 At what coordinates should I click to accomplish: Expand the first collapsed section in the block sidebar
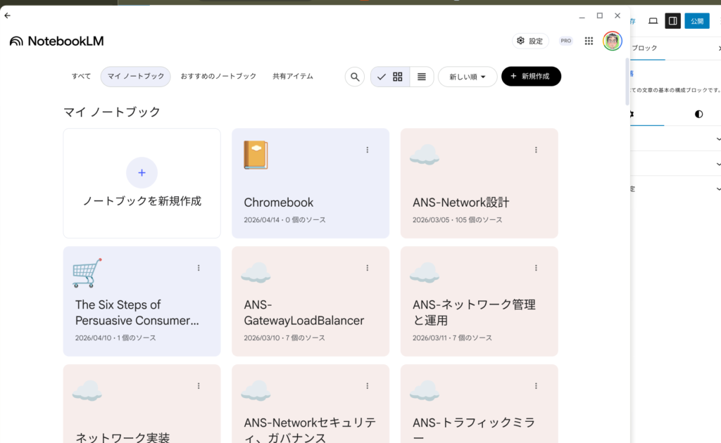717,139
